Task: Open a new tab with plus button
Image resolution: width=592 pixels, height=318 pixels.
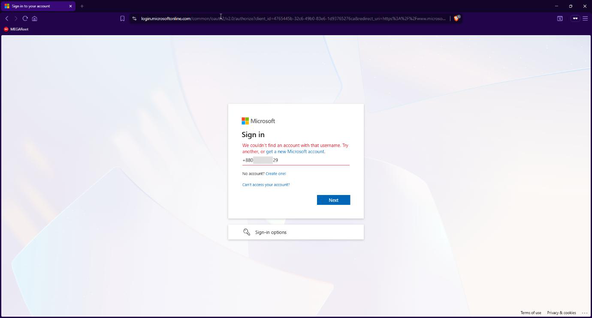Action: (82, 6)
